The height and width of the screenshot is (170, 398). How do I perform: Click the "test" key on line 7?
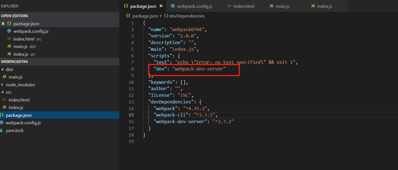[x=162, y=62]
